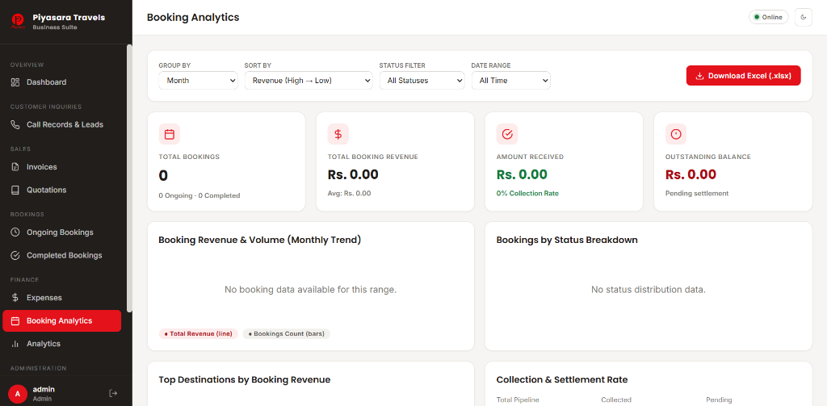The height and width of the screenshot is (406, 827).
Task: Click the download icon in Excel button
Action: (699, 76)
